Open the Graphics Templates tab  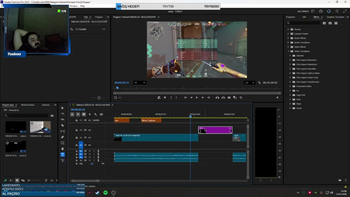click(x=336, y=17)
